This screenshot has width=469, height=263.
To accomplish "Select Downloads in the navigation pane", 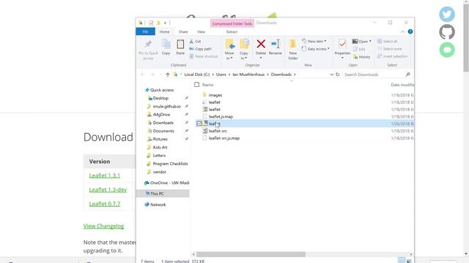I will point(163,123).
